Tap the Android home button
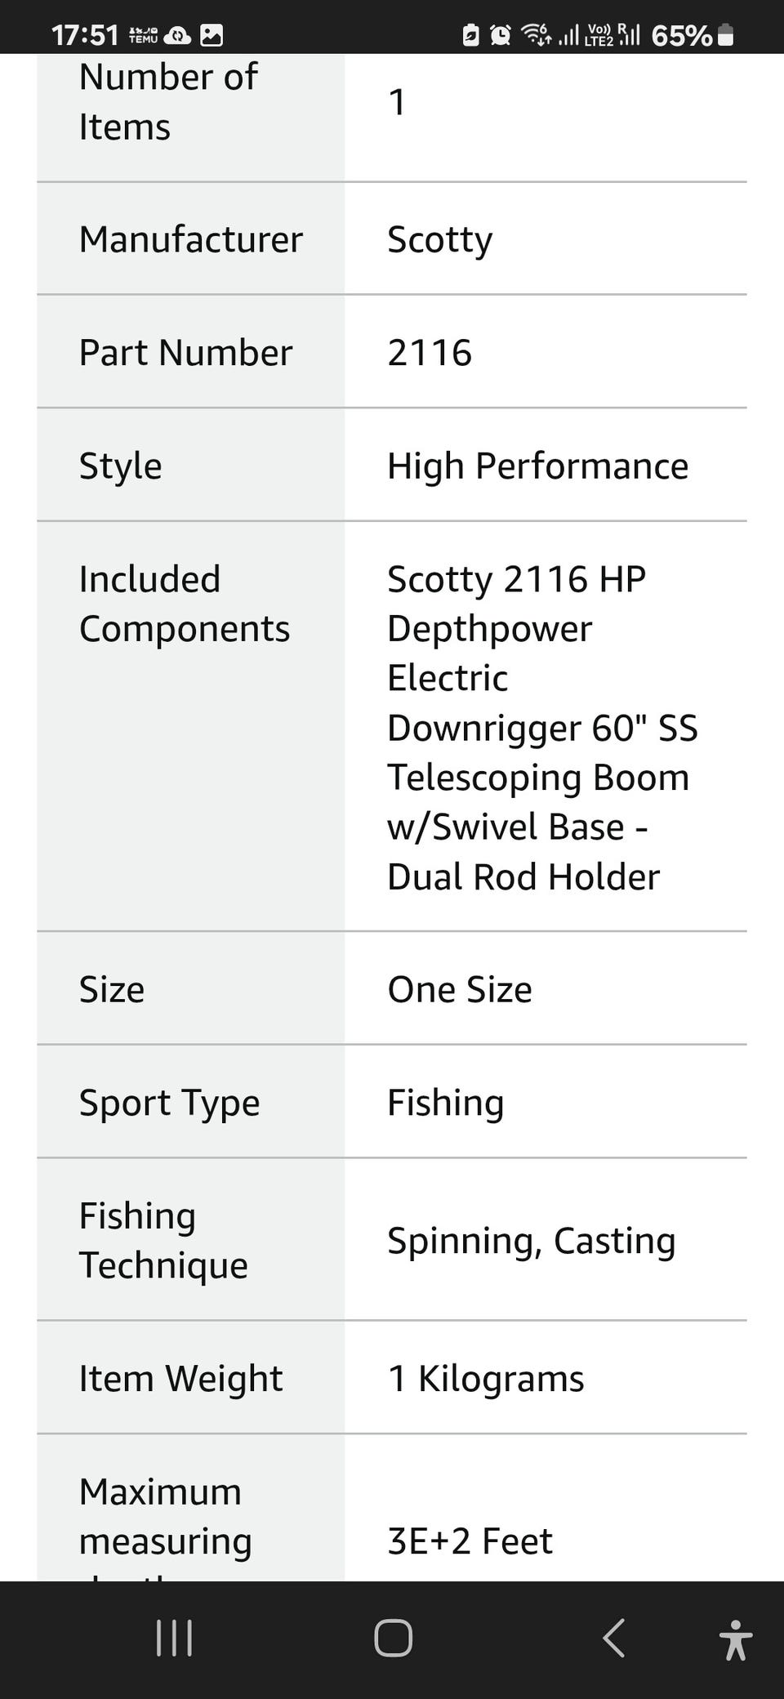 coord(393,1638)
